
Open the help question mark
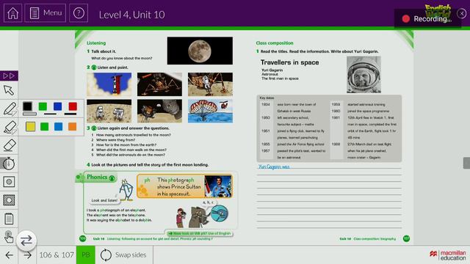pyautogui.click(x=79, y=13)
